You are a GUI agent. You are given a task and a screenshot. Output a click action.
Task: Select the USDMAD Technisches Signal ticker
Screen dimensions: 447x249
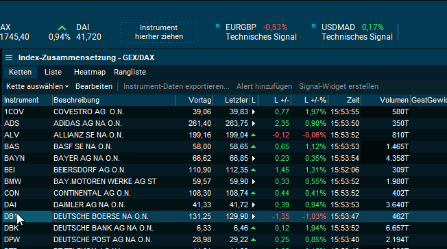tap(357, 32)
